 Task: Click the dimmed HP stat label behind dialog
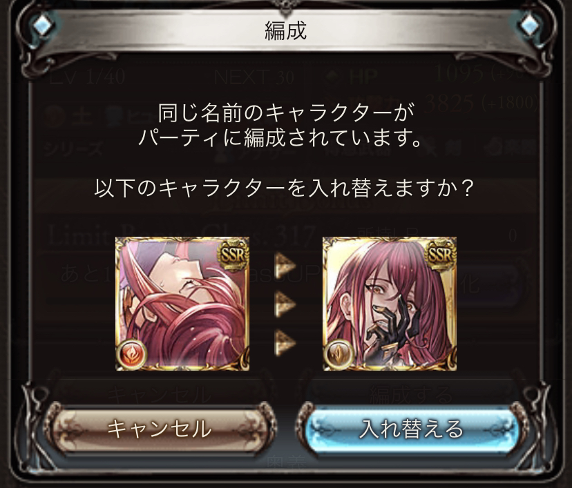363,77
